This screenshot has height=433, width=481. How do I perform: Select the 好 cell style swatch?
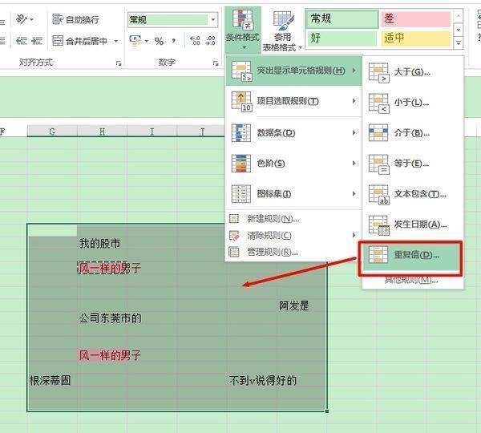[x=342, y=38]
